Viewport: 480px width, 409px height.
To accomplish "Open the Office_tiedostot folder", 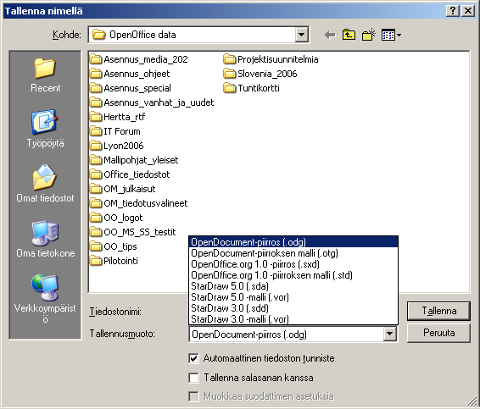I will pyautogui.click(x=130, y=174).
